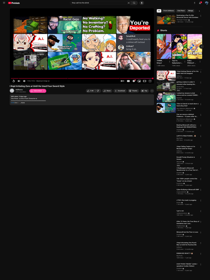Image resolution: width=210 pixels, height=280 pixels.
Task: Switch to theater mode
Action: [145, 81]
